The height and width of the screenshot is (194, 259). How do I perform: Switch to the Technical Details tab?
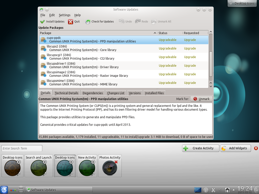coord(67,93)
